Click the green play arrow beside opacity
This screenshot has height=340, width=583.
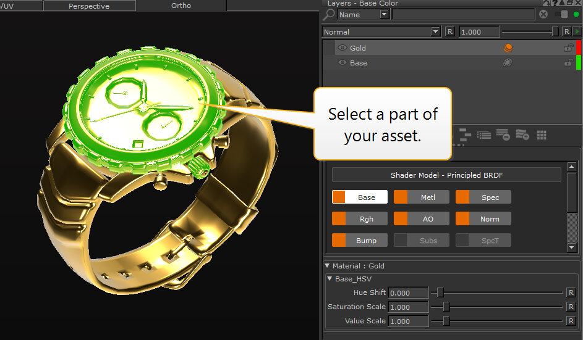(577, 31)
